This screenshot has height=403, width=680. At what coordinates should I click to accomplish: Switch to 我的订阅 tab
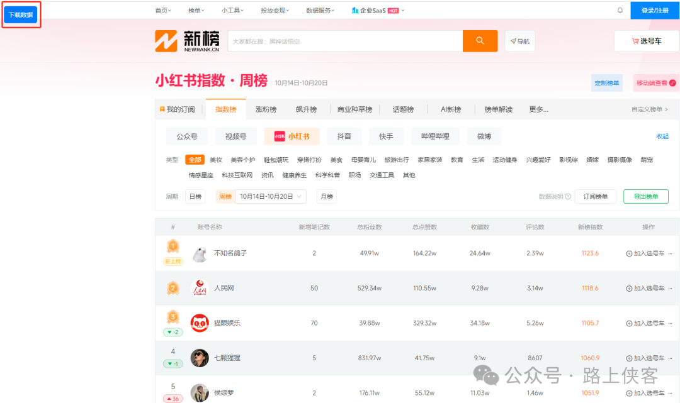pos(178,109)
